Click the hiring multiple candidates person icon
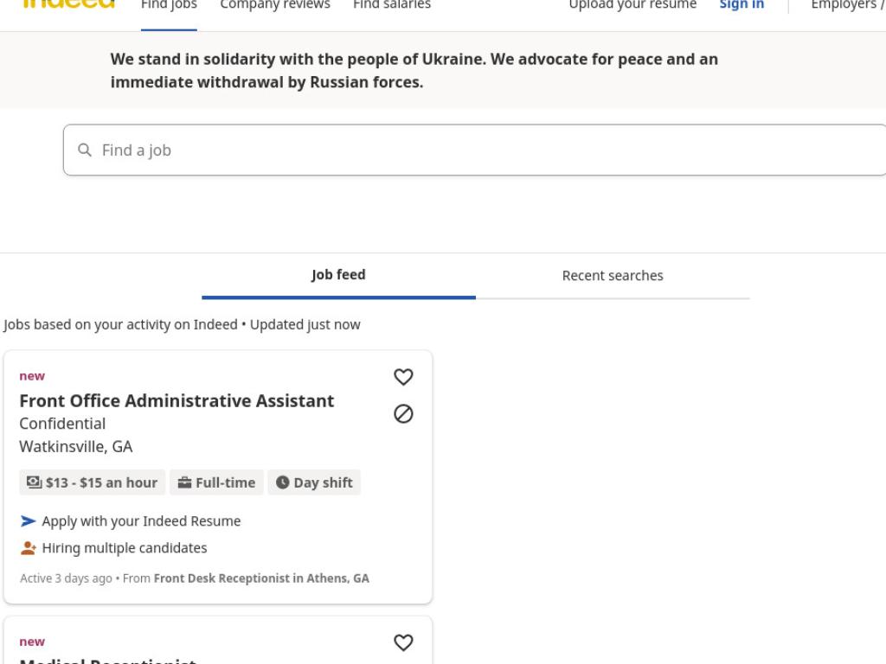This screenshot has height=664, width=886. 29,547
